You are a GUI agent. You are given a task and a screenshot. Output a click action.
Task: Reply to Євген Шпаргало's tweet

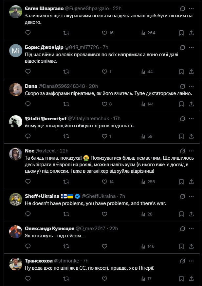pyautogui.click(x=28, y=33)
